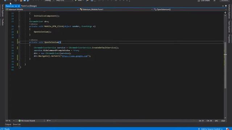
Task: Select the Form1.cs editor tab
Action: click(x=10, y=6)
